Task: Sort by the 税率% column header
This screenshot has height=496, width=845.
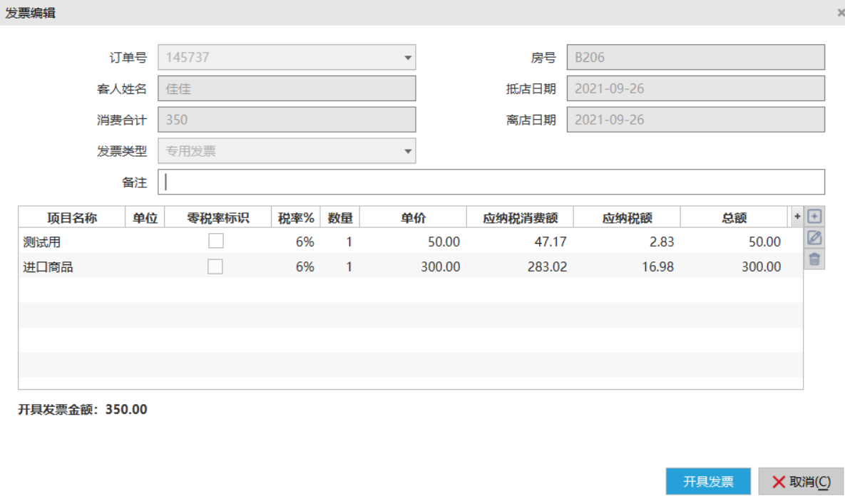Action: (x=296, y=218)
